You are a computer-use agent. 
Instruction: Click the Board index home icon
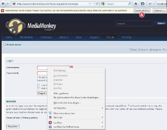(x=5, y=44)
